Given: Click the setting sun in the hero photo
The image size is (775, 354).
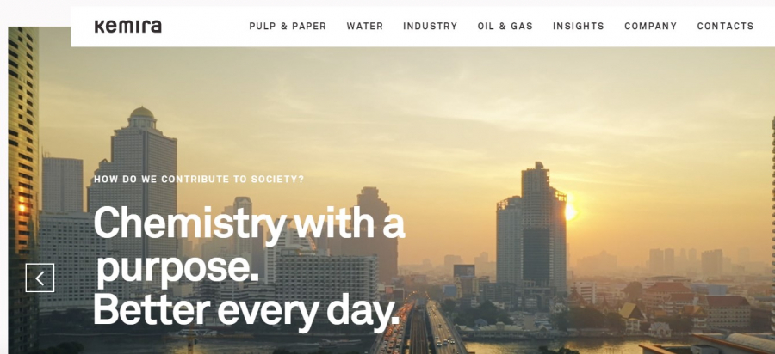Looking at the screenshot, I should (x=570, y=211).
